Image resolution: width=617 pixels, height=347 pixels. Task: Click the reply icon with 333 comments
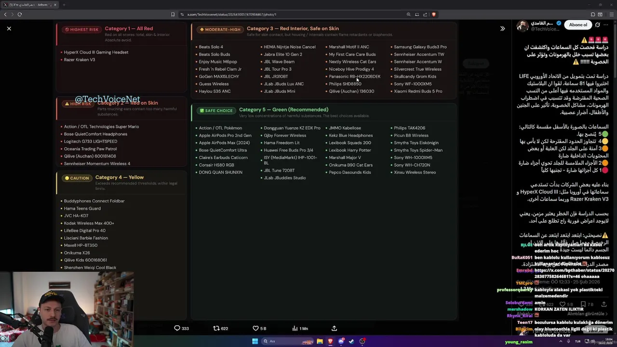pyautogui.click(x=177, y=328)
